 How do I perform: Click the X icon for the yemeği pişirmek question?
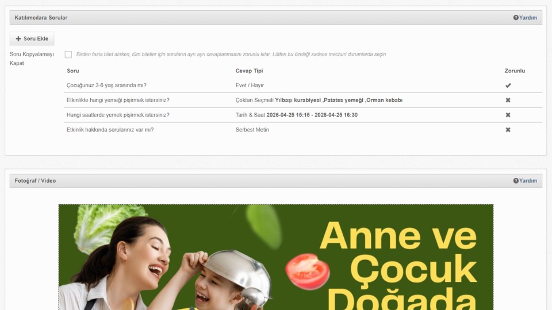coord(508,100)
